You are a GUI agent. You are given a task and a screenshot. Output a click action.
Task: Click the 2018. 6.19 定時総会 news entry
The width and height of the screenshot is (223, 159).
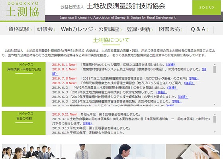click(88, 133)
